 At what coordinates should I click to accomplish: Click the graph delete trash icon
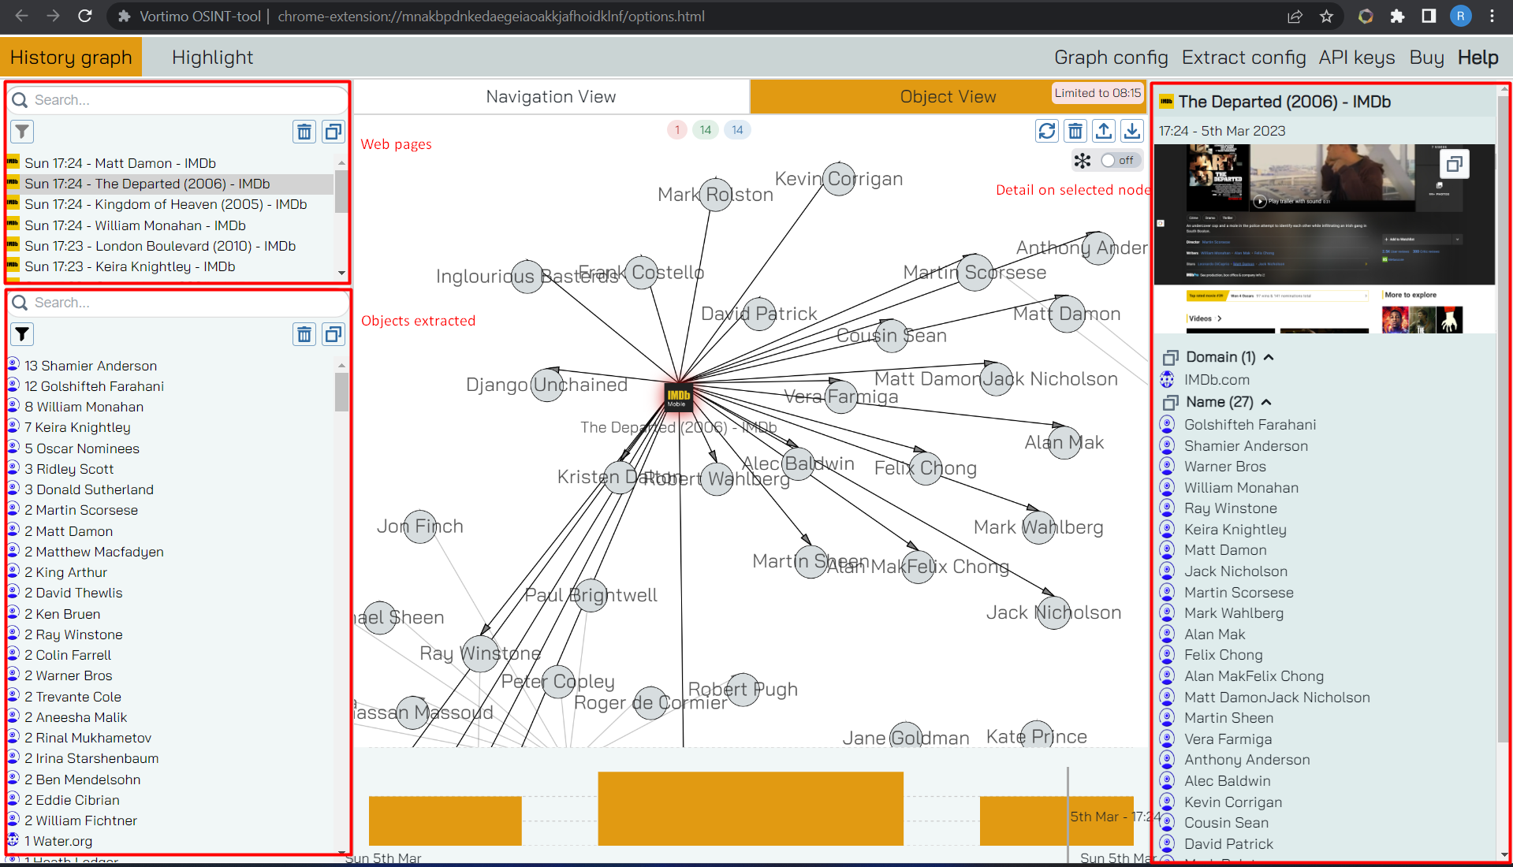coord(1075,131)
